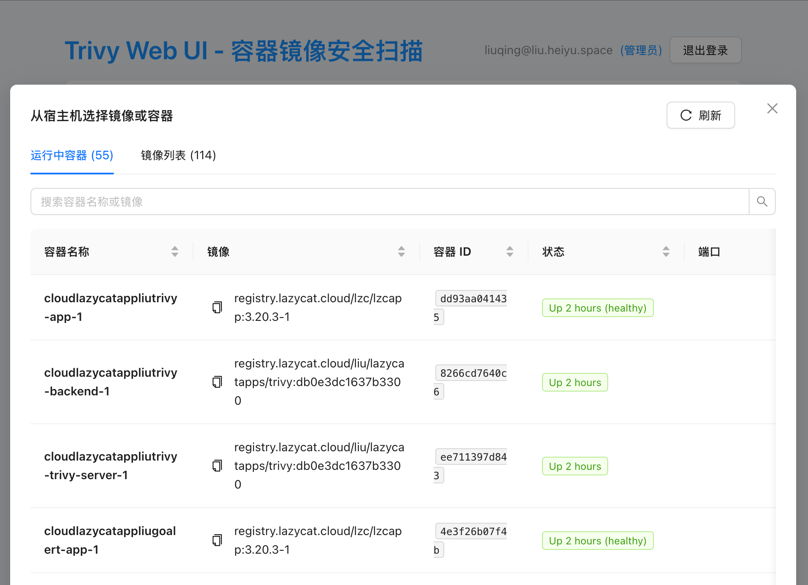Click the search magnifier icon button

[x=762, y=201]
